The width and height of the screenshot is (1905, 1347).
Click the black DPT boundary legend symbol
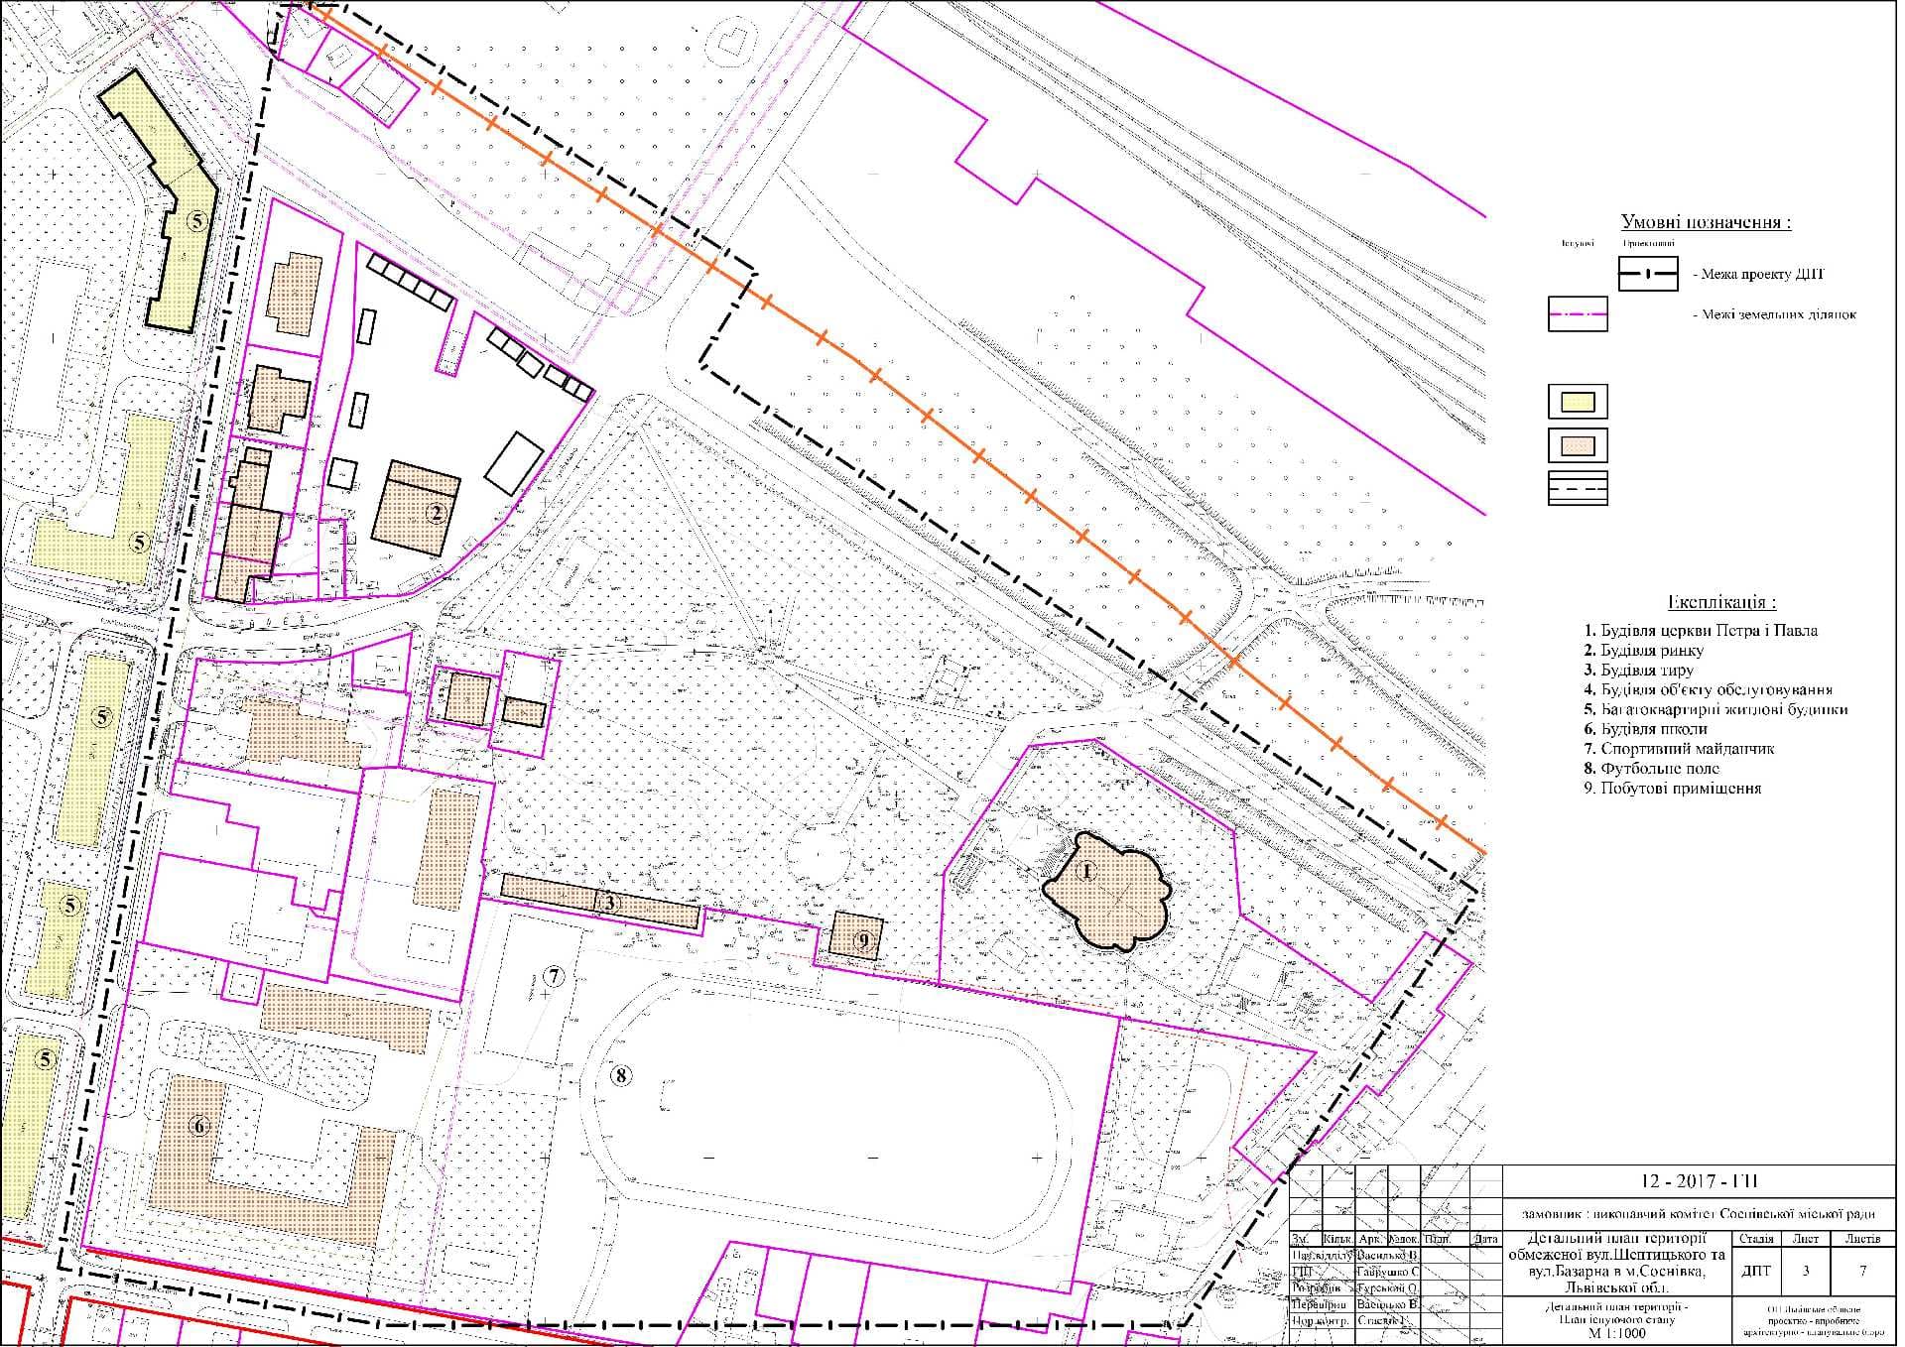[1648, 274]
